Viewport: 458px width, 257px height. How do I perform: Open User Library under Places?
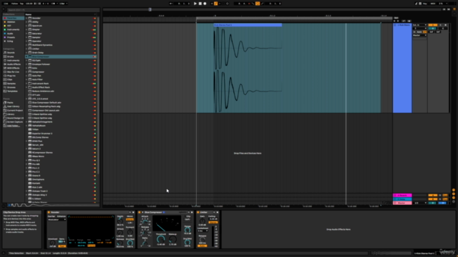pos(13,106)
